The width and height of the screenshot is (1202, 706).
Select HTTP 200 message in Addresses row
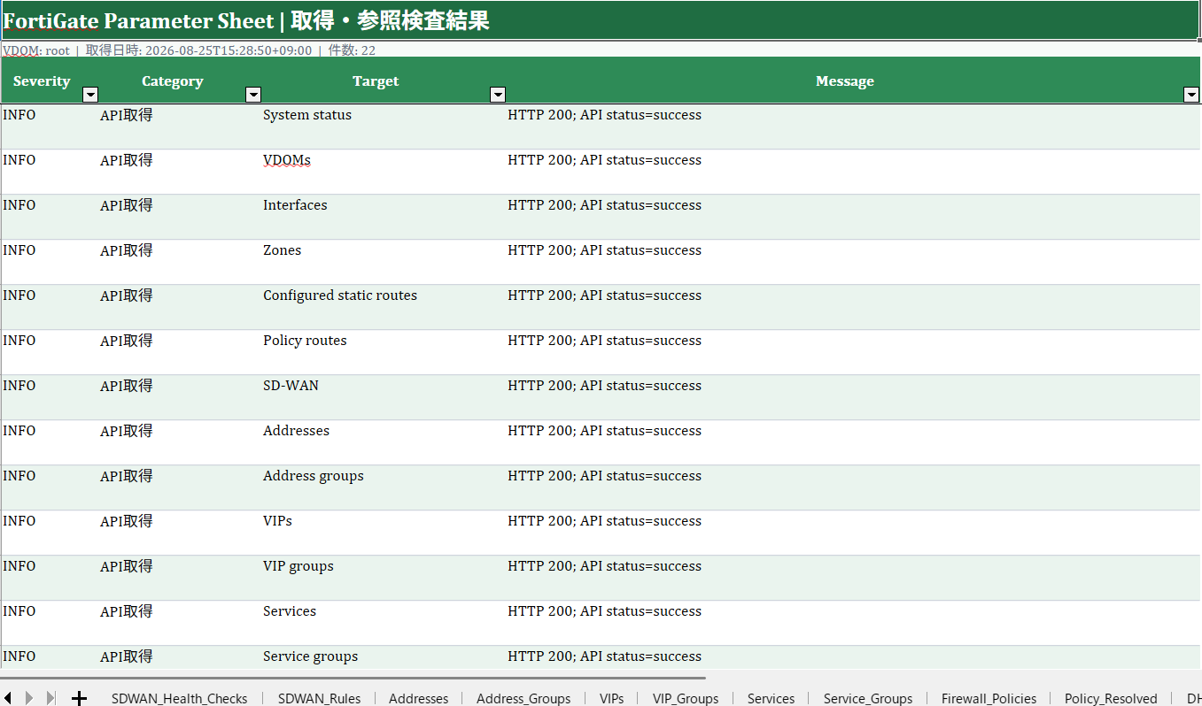(x=853, y=442)
